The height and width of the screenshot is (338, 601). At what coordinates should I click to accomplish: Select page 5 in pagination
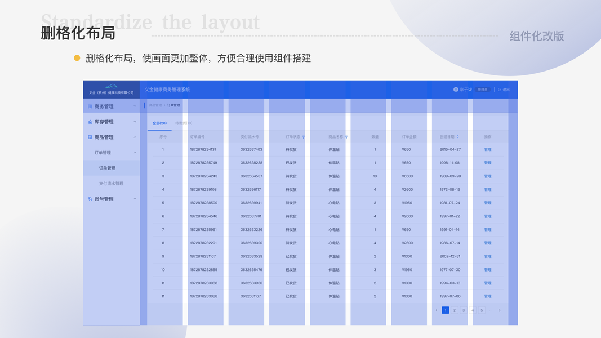pos(482,310)
